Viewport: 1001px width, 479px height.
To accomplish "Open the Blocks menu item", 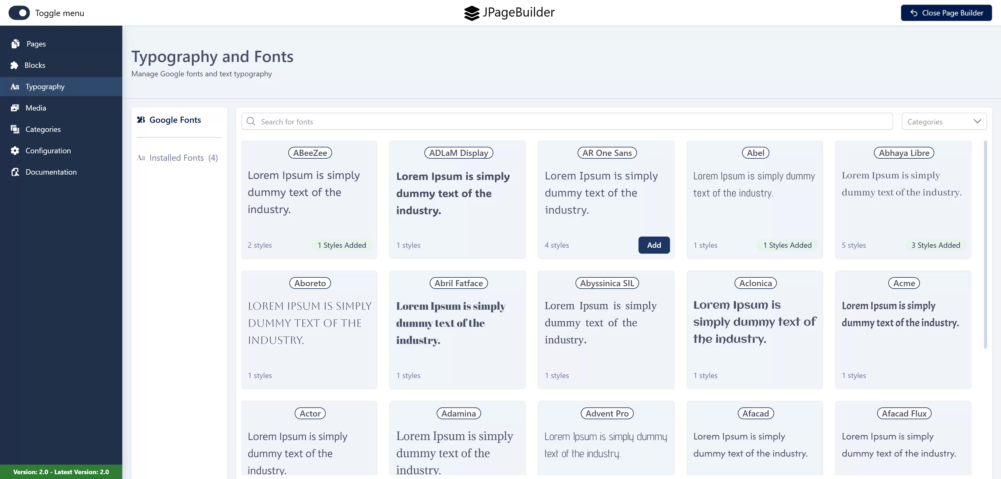I will [x=61, y=65].
